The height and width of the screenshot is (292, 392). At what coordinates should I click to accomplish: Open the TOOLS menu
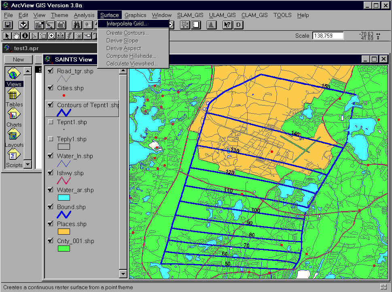coord(282,15)
